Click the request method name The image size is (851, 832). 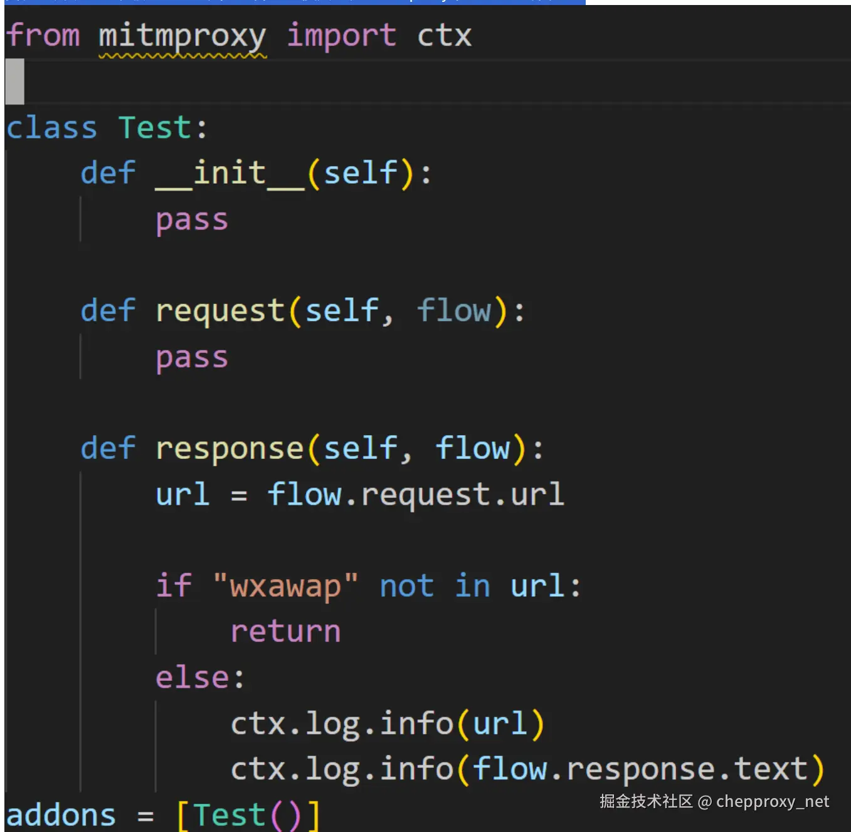coord(220,311)
